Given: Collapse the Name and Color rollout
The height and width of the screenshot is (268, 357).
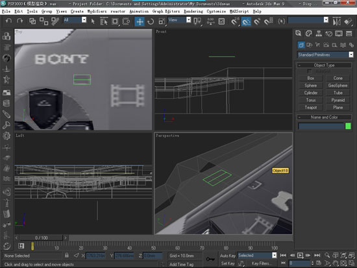Looking at the screenshot, I should 324,117.
